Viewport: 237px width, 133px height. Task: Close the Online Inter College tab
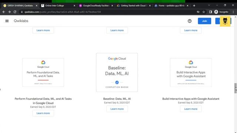[74, 6]
